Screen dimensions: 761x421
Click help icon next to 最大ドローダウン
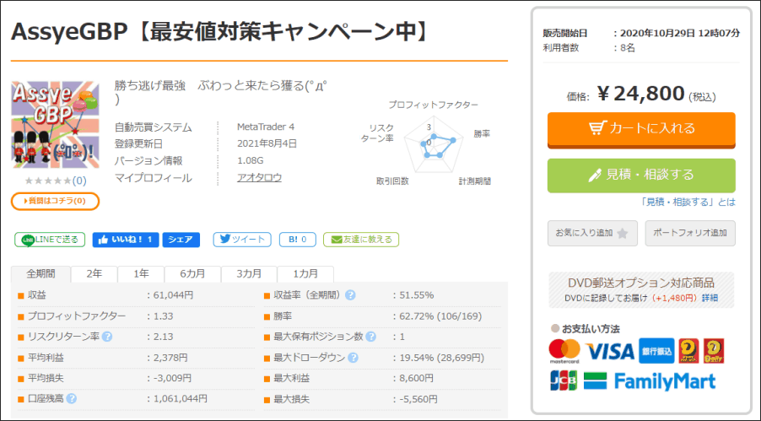[x=354, y=358]
